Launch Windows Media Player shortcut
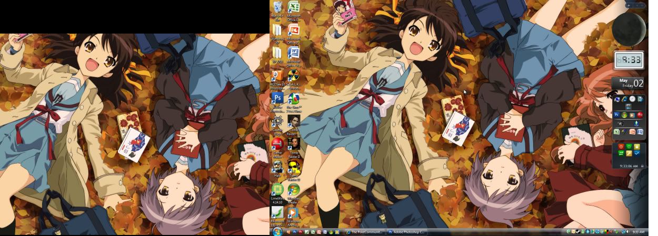Image resolution: width=658 pixels, height=236 pixels. pyautogui.click(x=294, y=217)
